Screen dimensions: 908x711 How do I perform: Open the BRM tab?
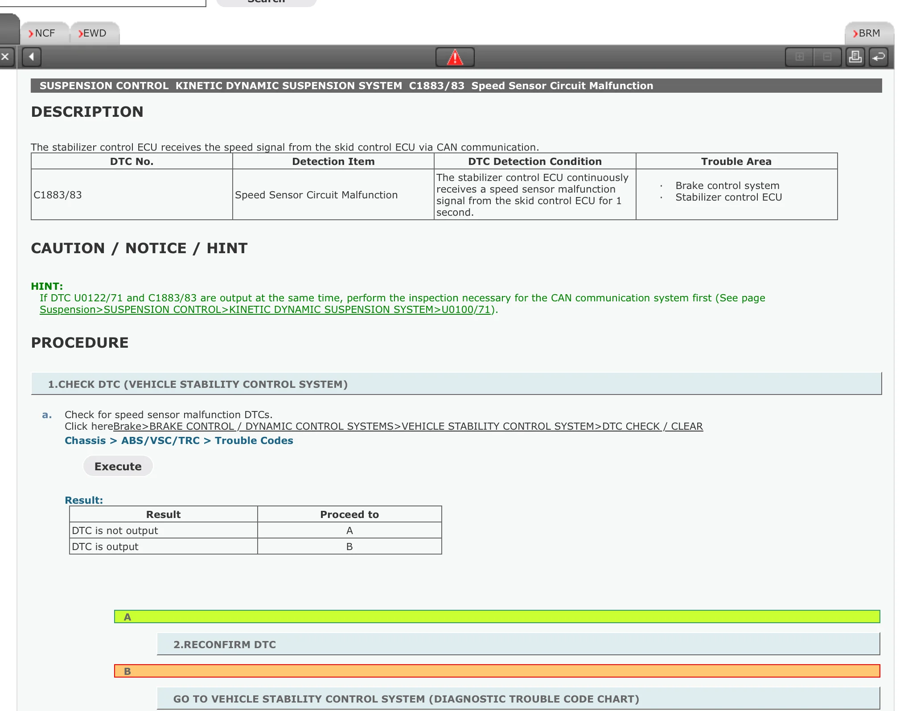coord(867,33)
